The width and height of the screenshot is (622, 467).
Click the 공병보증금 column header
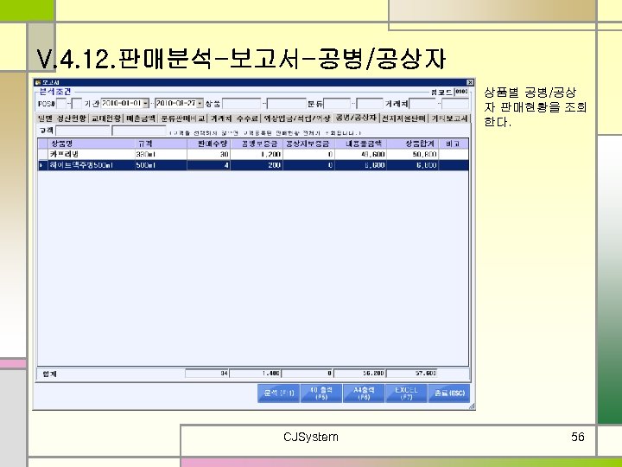257,144
